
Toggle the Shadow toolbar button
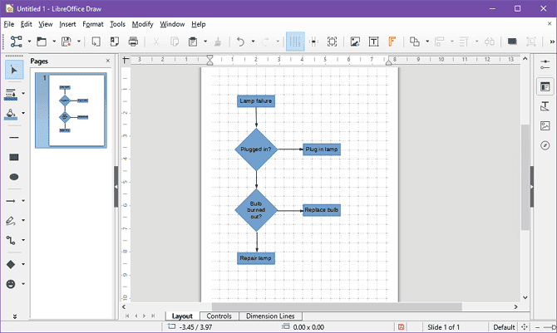(x=512, y=42)
